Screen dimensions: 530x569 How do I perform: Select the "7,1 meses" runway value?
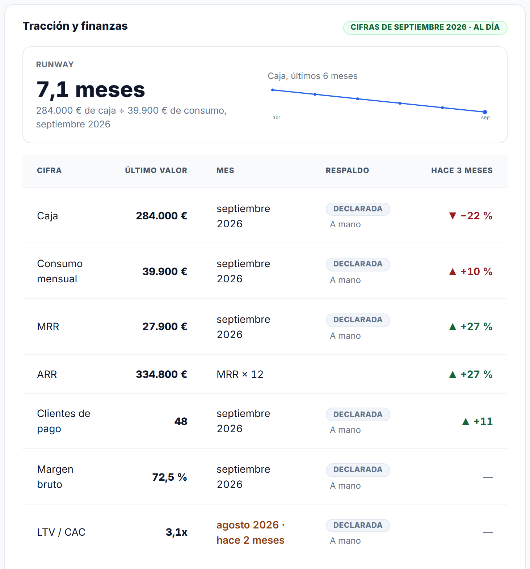tap(91, 89)
